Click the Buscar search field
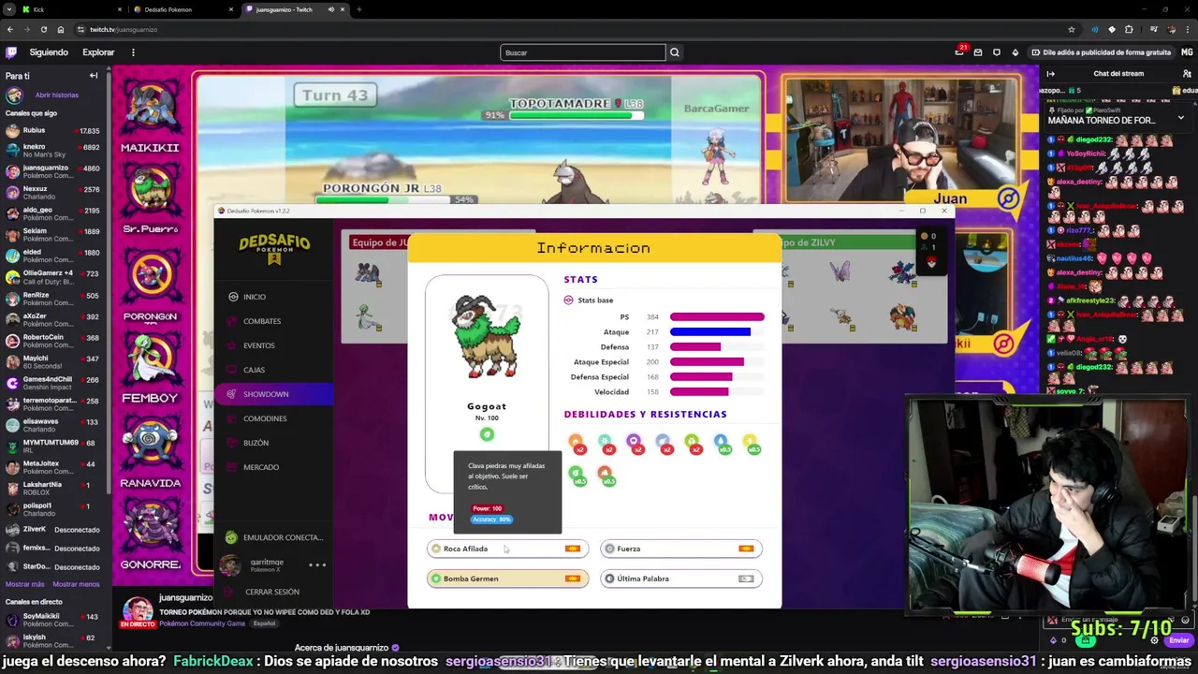The height and width of the screenshot is (674, 1198). click(582, 52)
